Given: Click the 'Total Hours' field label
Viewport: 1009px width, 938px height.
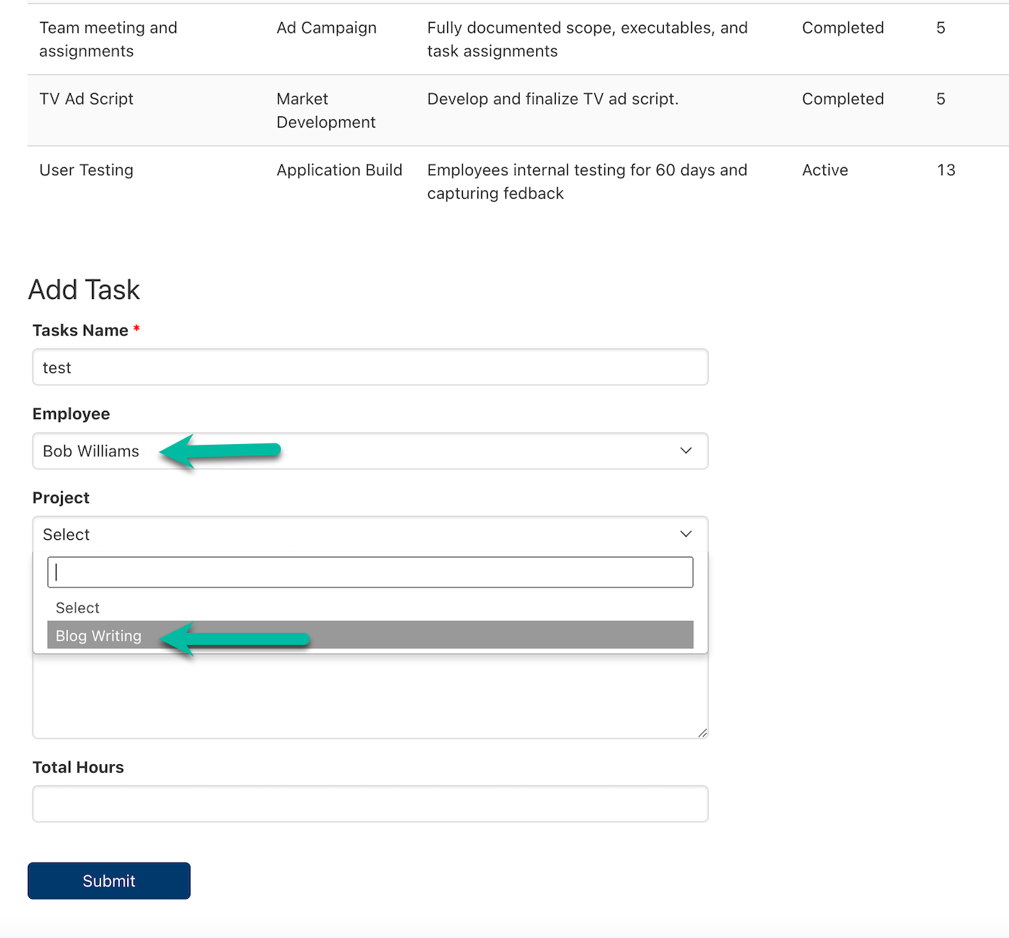Looking at the screenshot, I should 78,767.
